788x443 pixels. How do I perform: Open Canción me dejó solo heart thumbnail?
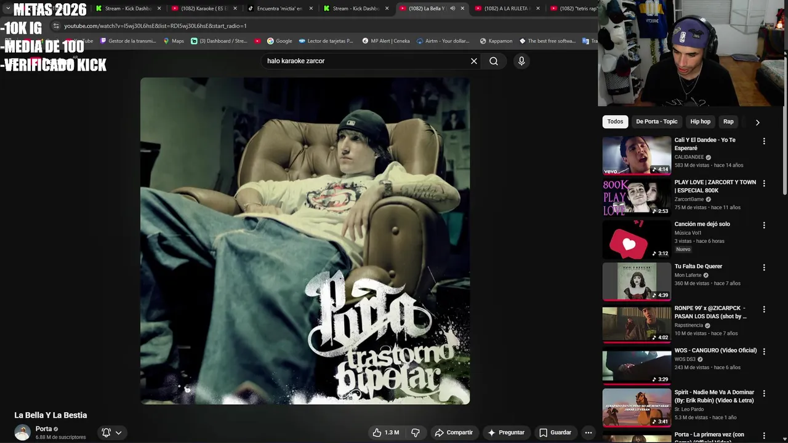(637, 239)
